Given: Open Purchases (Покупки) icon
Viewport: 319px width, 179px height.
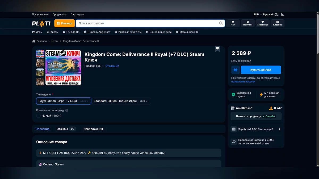Looking at the screenshot, I should [x=248, y=23].
